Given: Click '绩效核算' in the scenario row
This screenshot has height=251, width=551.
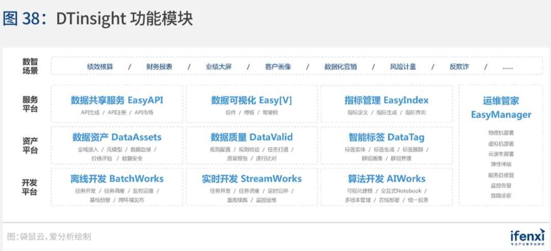Looking at the screenshot, I should pyautogui.click(x=100, y=66).
